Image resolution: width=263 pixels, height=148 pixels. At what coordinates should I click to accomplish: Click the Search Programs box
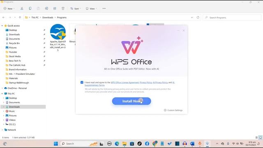232,17
